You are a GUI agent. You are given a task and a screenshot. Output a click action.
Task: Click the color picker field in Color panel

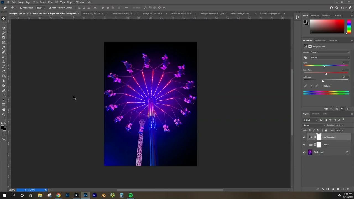pos(327,27)
